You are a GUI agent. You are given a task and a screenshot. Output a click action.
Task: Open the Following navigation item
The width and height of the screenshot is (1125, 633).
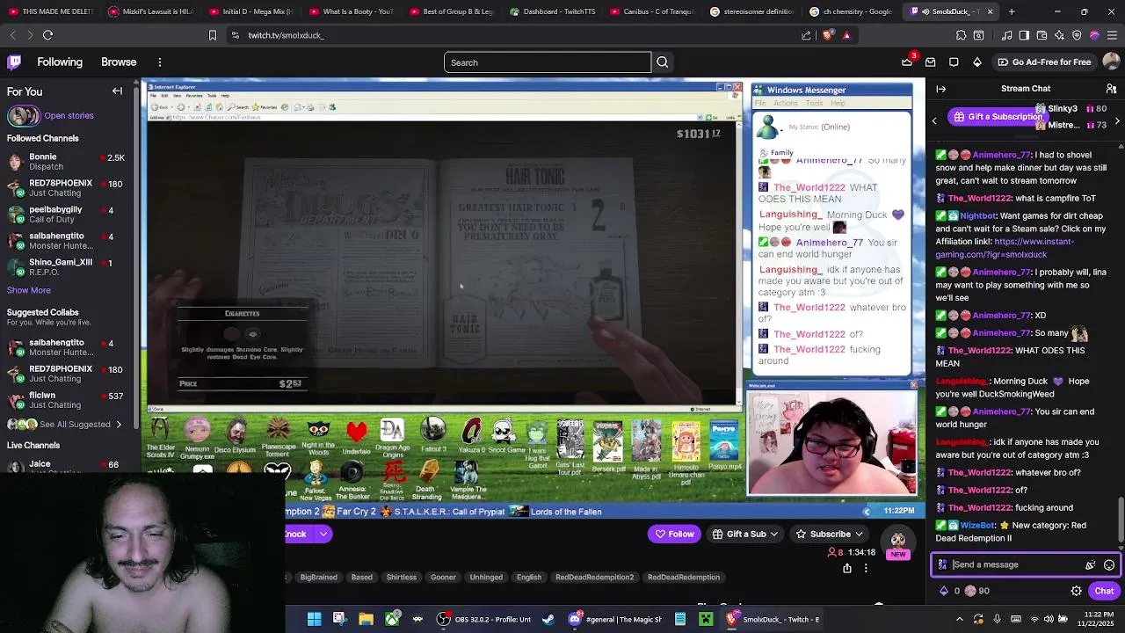click(x=60, y=62)
